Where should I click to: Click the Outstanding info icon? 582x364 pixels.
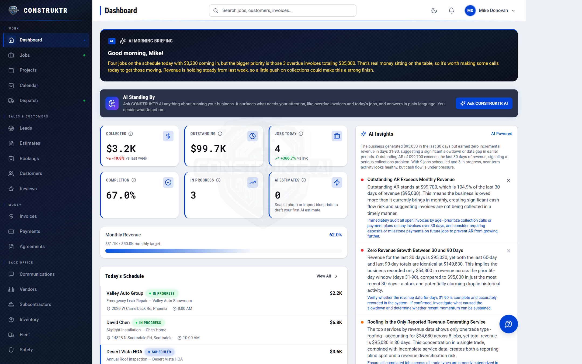pos(220,134)
